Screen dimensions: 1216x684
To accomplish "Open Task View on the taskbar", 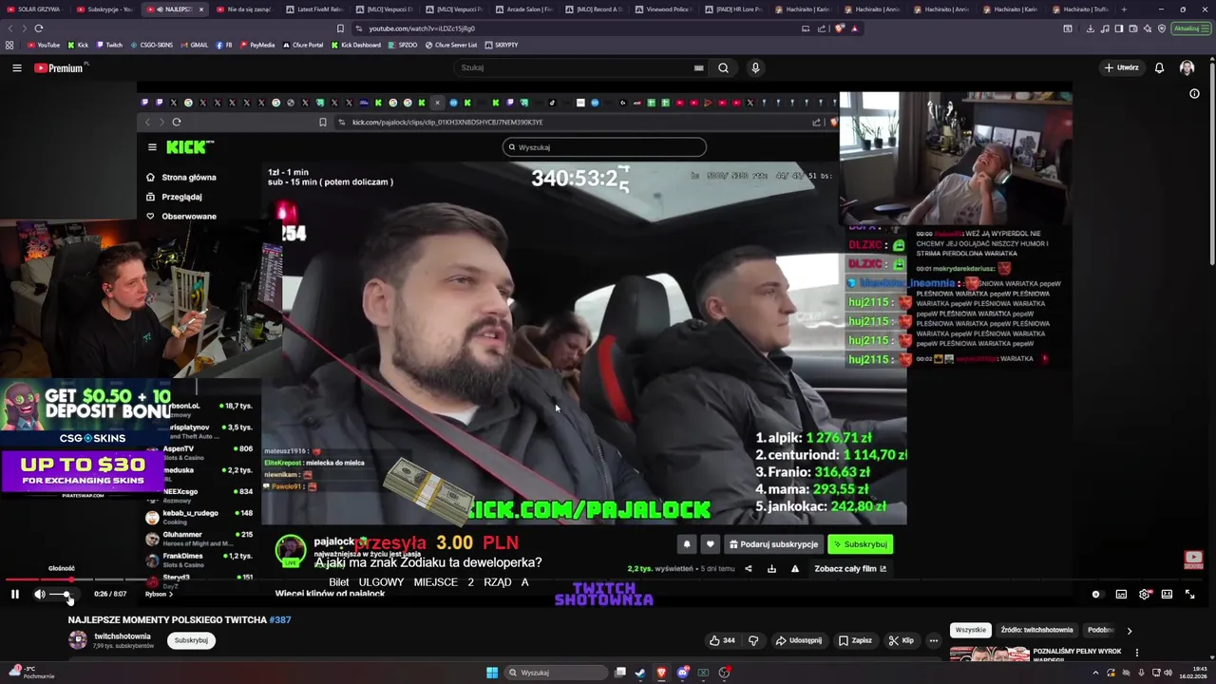I will click(x=619, y=673).
